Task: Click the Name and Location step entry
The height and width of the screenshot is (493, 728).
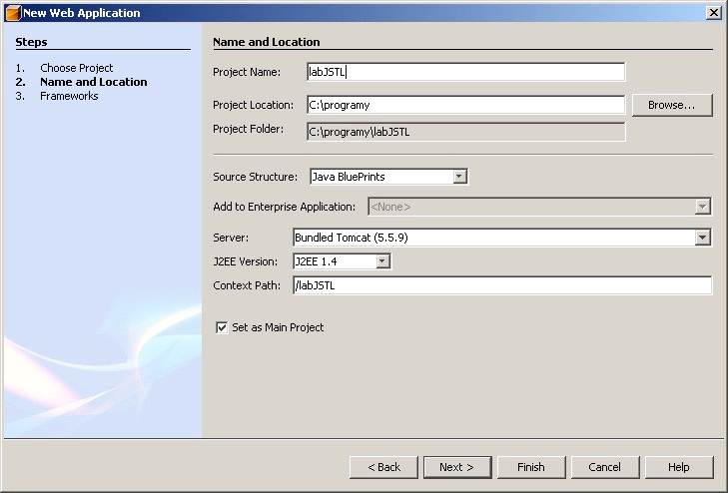Action: tap(93, 82)
